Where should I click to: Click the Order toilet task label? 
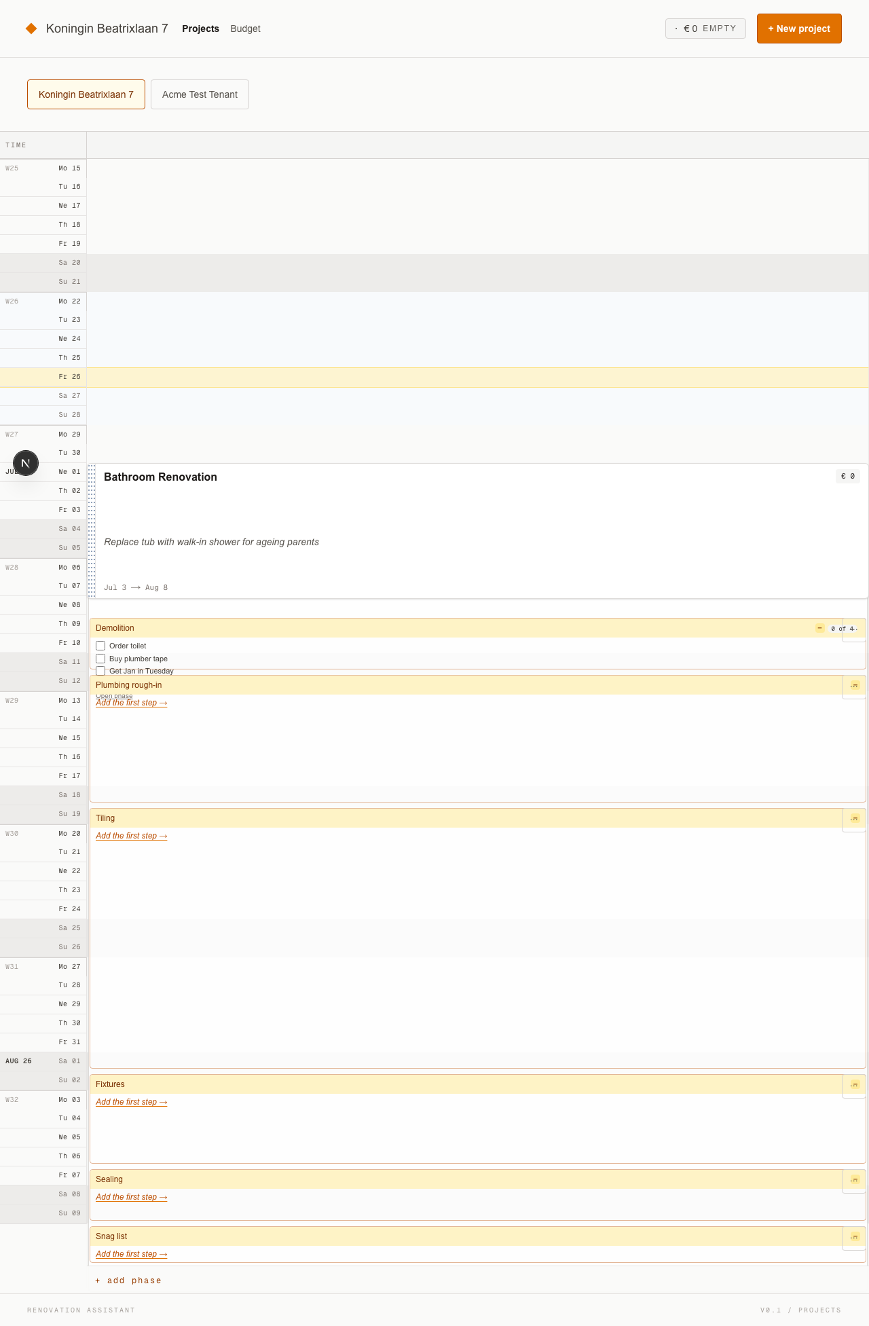[128, 646]
